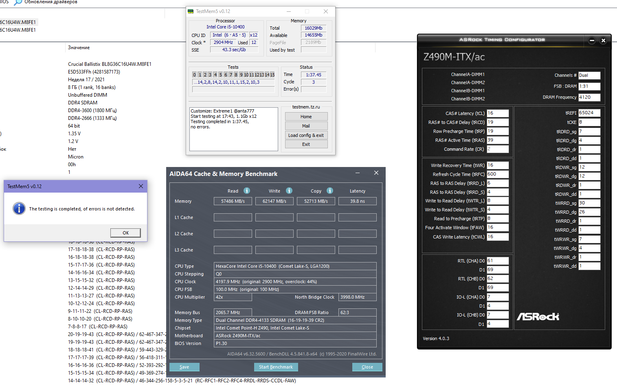Click the TestMem5 Time value 1:37.45

pos(314,75)
